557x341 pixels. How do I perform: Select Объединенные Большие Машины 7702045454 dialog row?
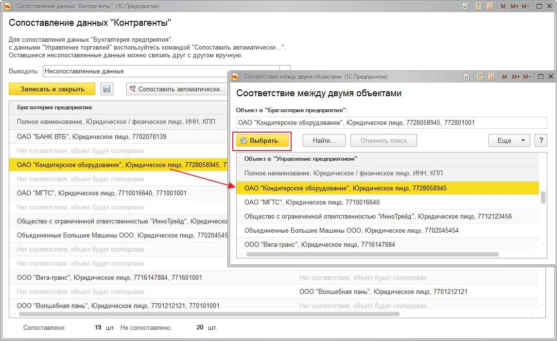(x=387, y=231)
